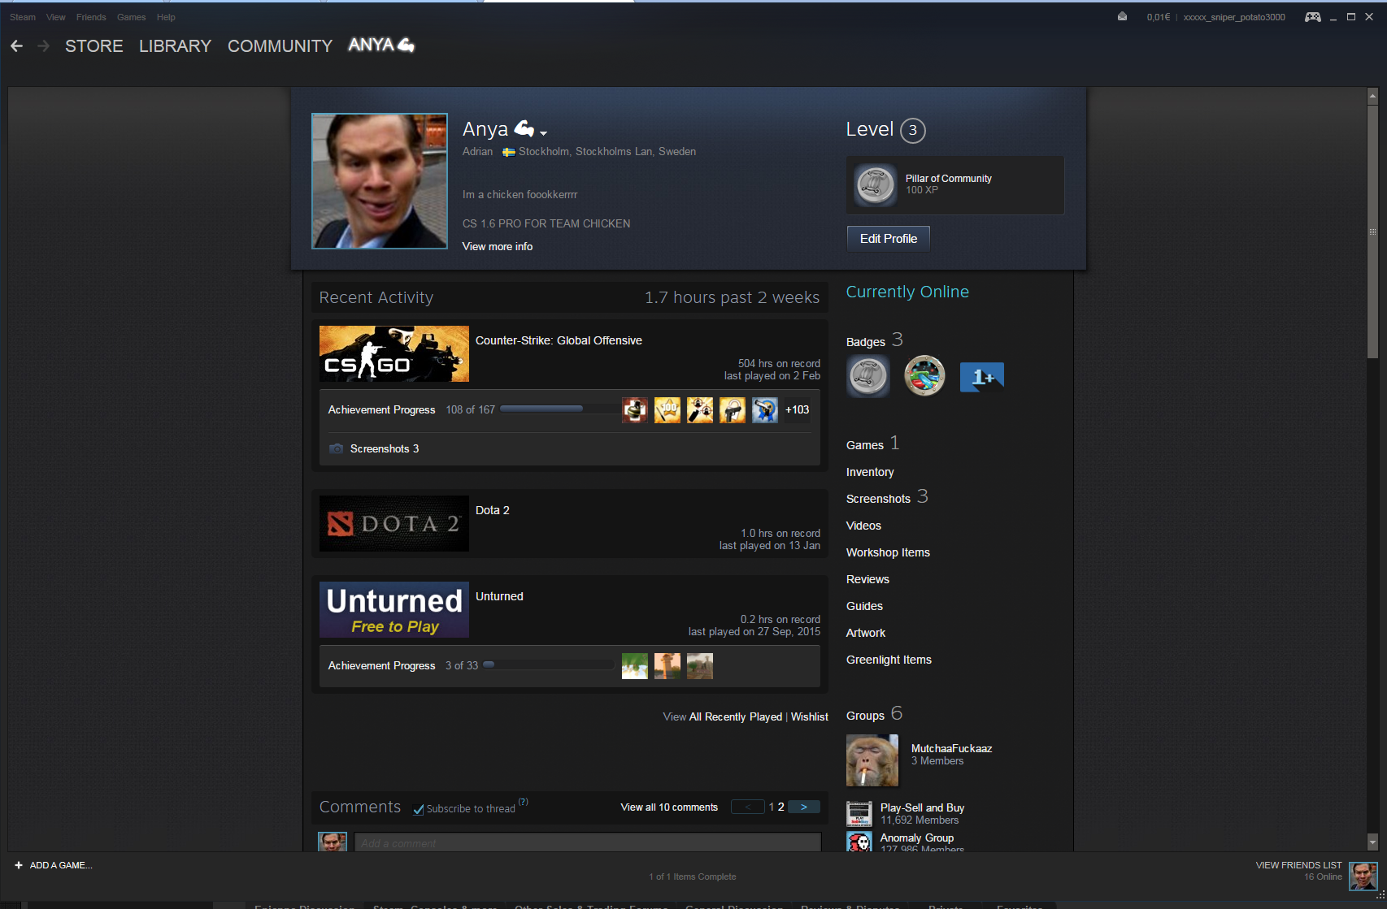Viewport: 1387px width, 909px height.
Task: Toggle Subscribe to thread checkbox
Action: pos(418,809)
